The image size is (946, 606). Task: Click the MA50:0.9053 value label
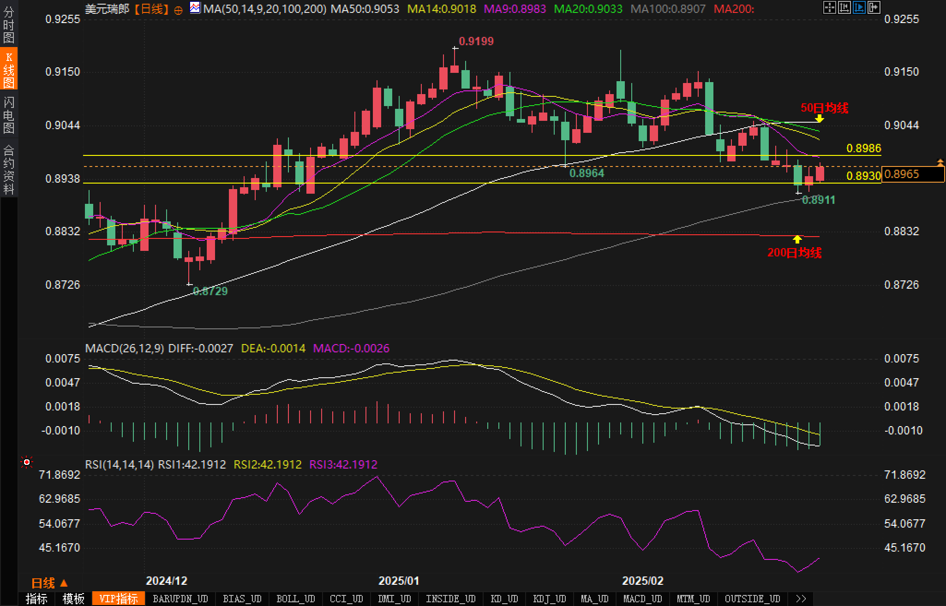[365, 9]
